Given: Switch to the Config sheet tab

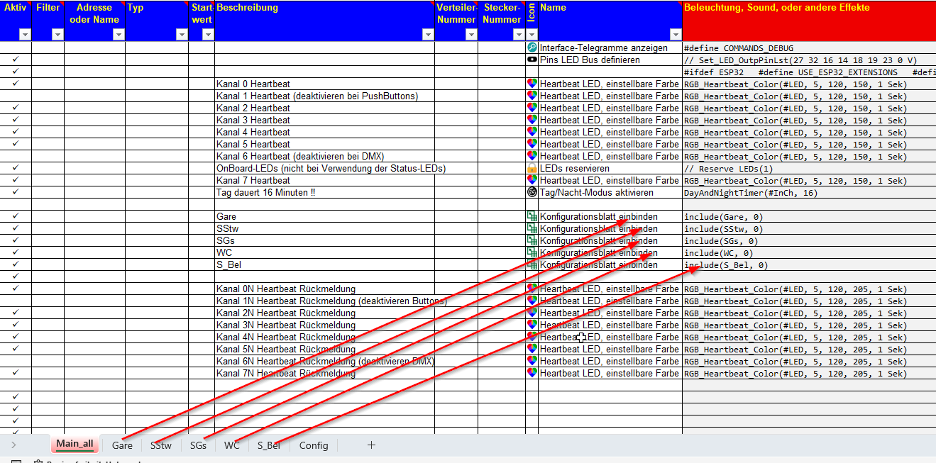Looking at the screenshot, I should [314, 445].
